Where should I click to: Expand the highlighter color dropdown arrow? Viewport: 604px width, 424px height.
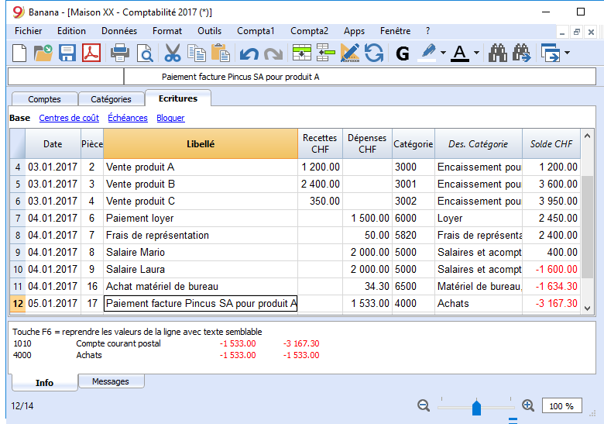tap(443, 53)
